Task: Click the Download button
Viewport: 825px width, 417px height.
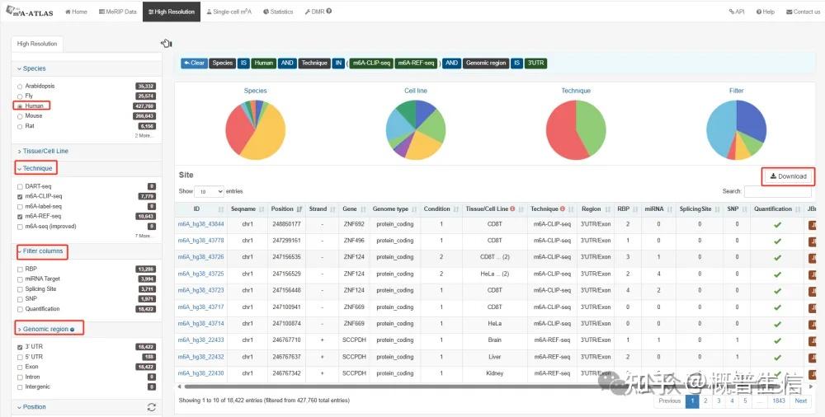Action: [788, 176]
